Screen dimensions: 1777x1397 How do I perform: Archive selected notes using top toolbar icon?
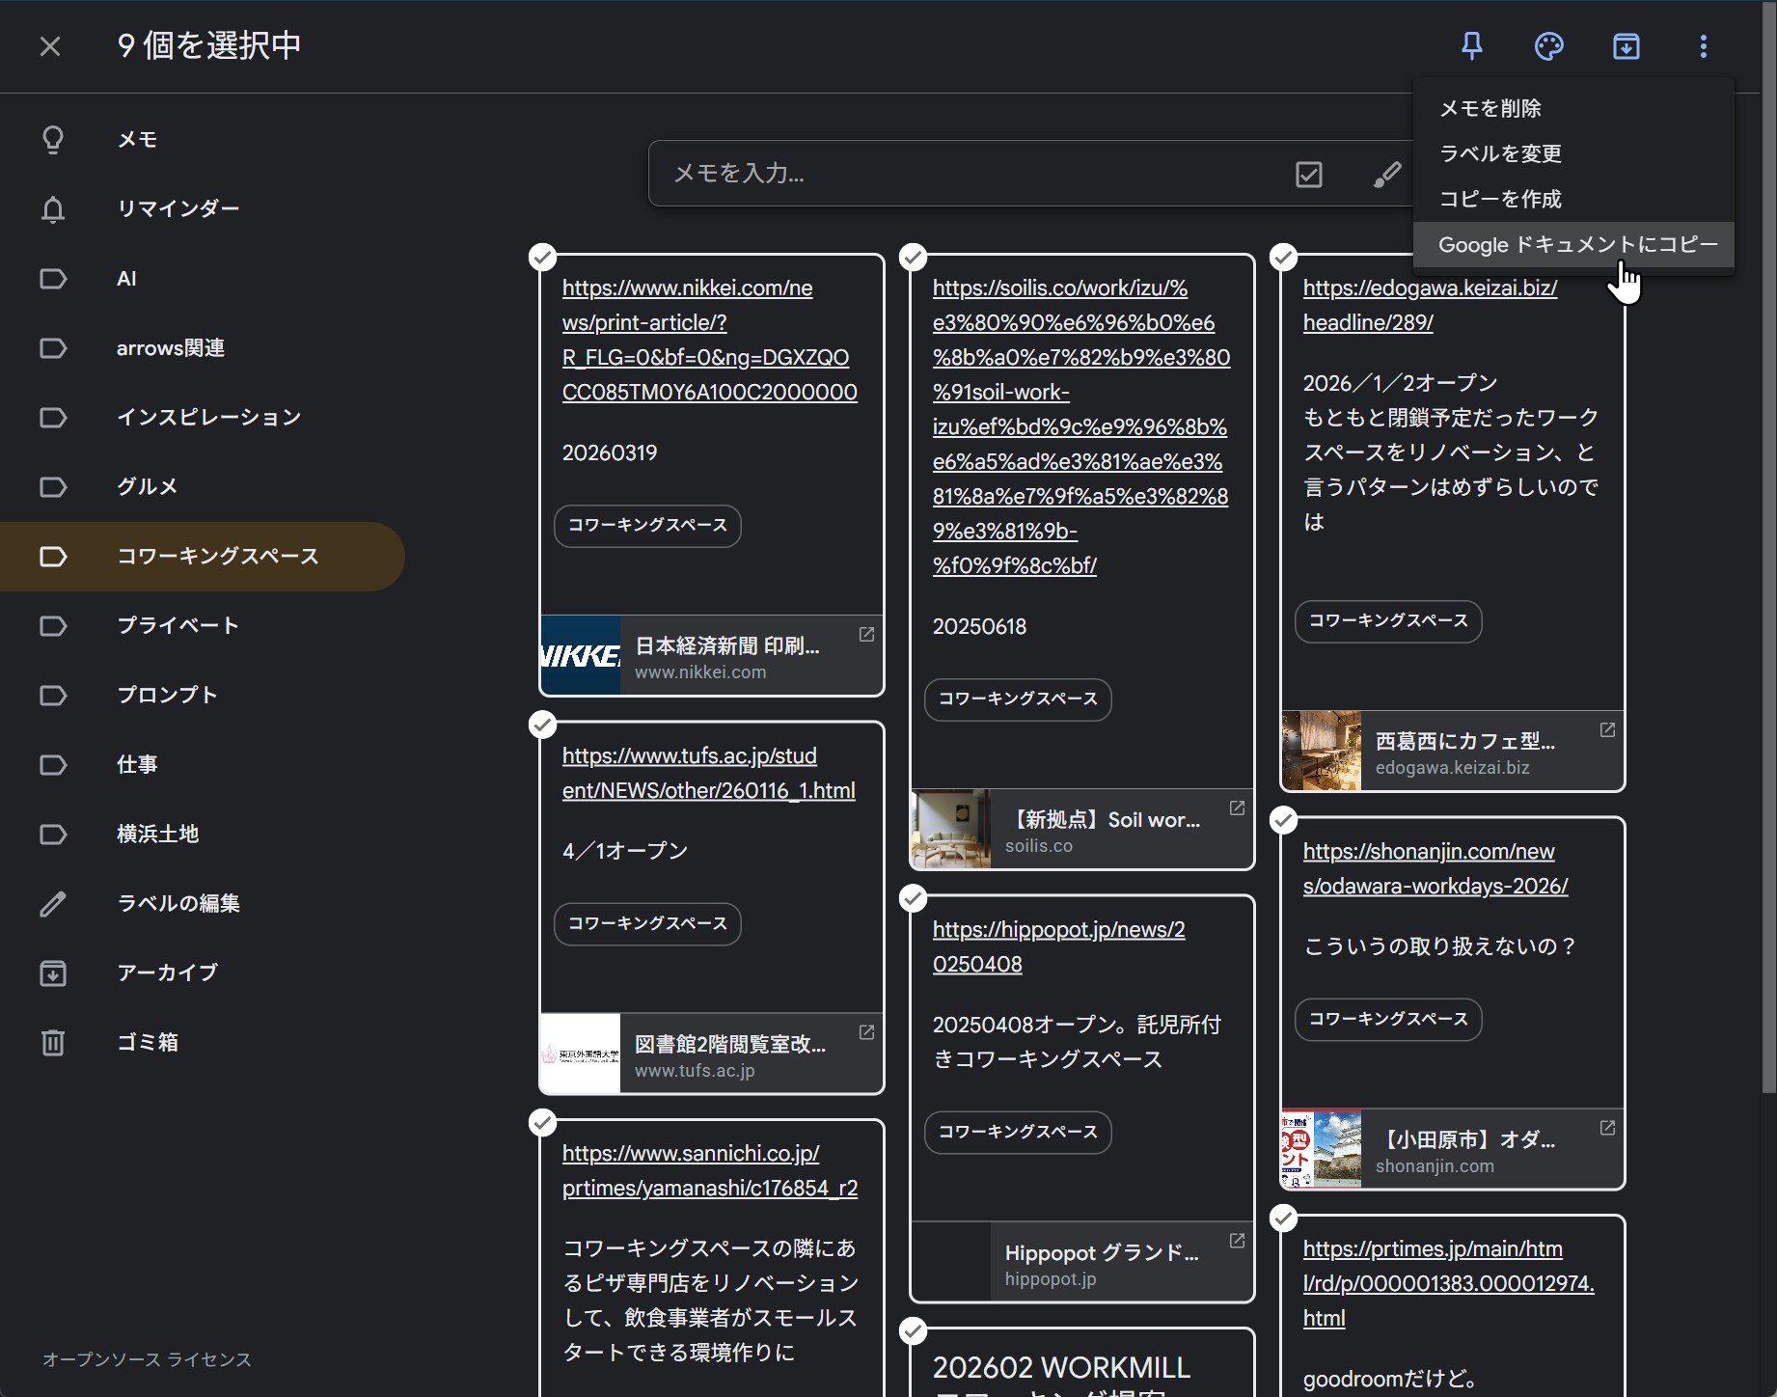tap(1626, 46)
